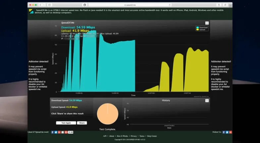Viewport: 260px width, 143px height.
Task: Select the copyright notice in the footer
Action: 130,140
